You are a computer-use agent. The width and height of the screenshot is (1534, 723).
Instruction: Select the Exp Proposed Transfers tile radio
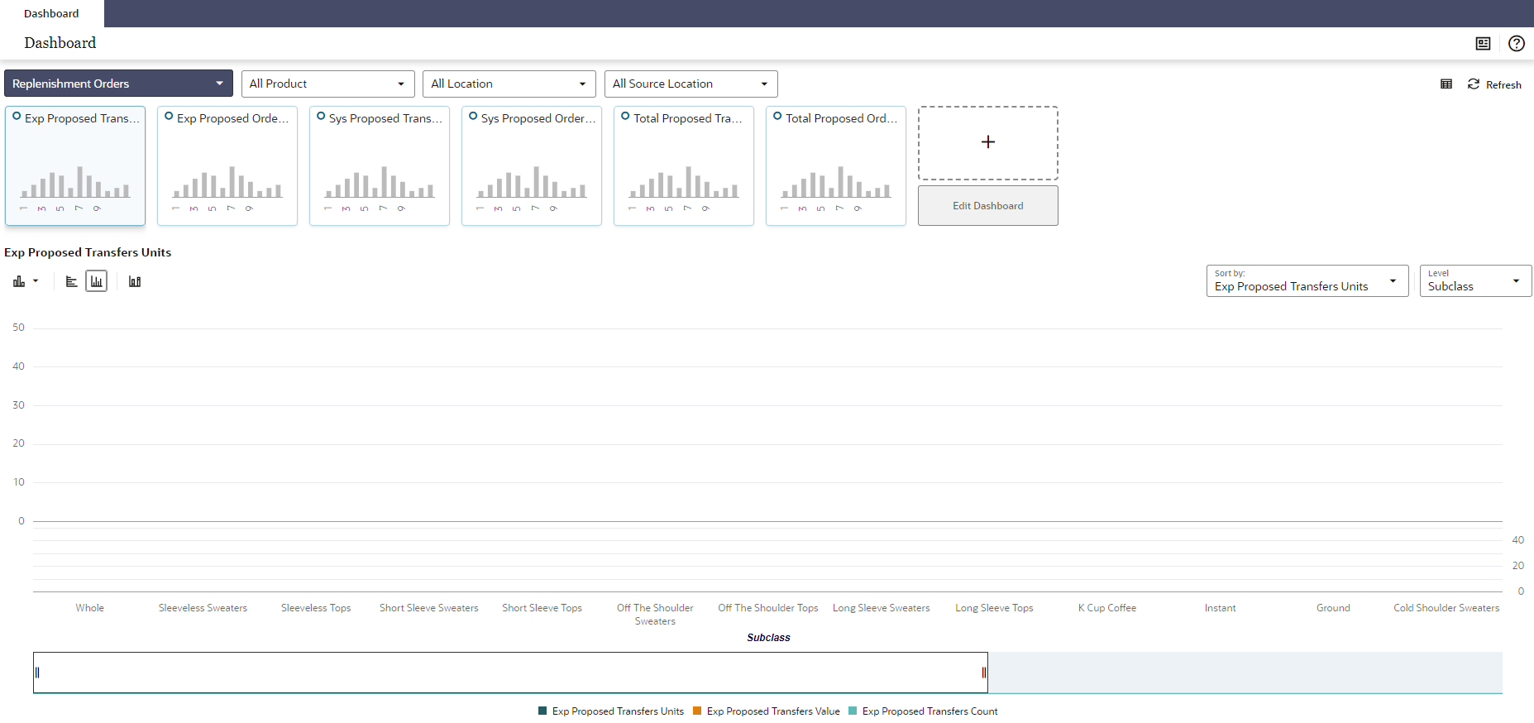[x=17, y=117]
